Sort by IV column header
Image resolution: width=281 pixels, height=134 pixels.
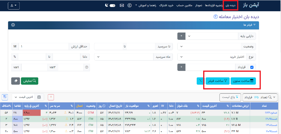coord(163,106)
